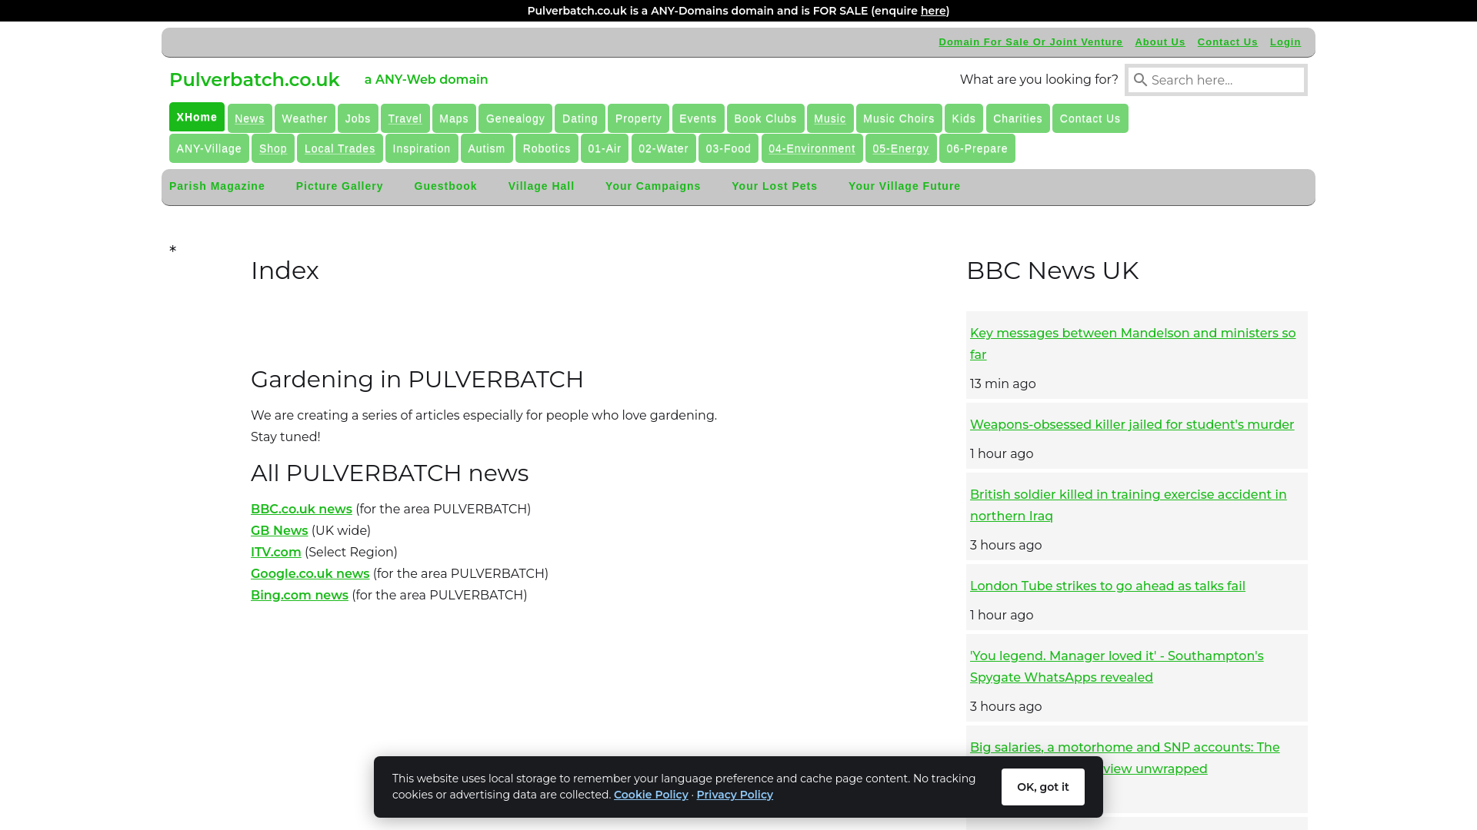Open the 02-Water menu item

664,148
